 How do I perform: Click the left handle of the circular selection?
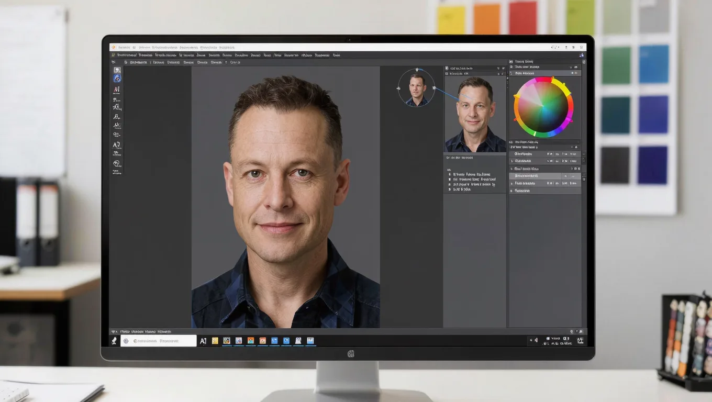tap(398, 88)
